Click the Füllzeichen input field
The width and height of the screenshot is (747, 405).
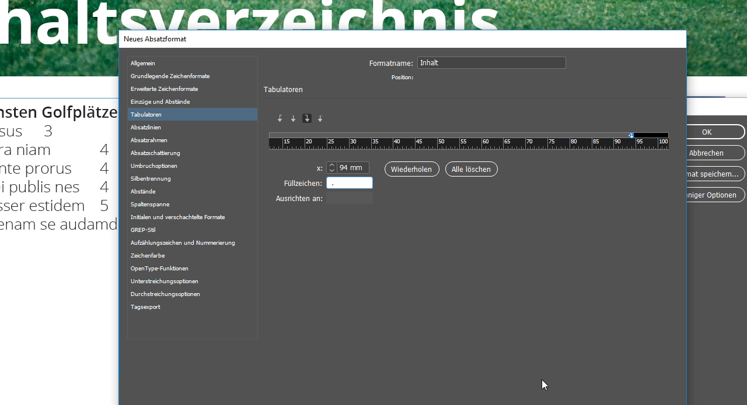click(349, 183)
